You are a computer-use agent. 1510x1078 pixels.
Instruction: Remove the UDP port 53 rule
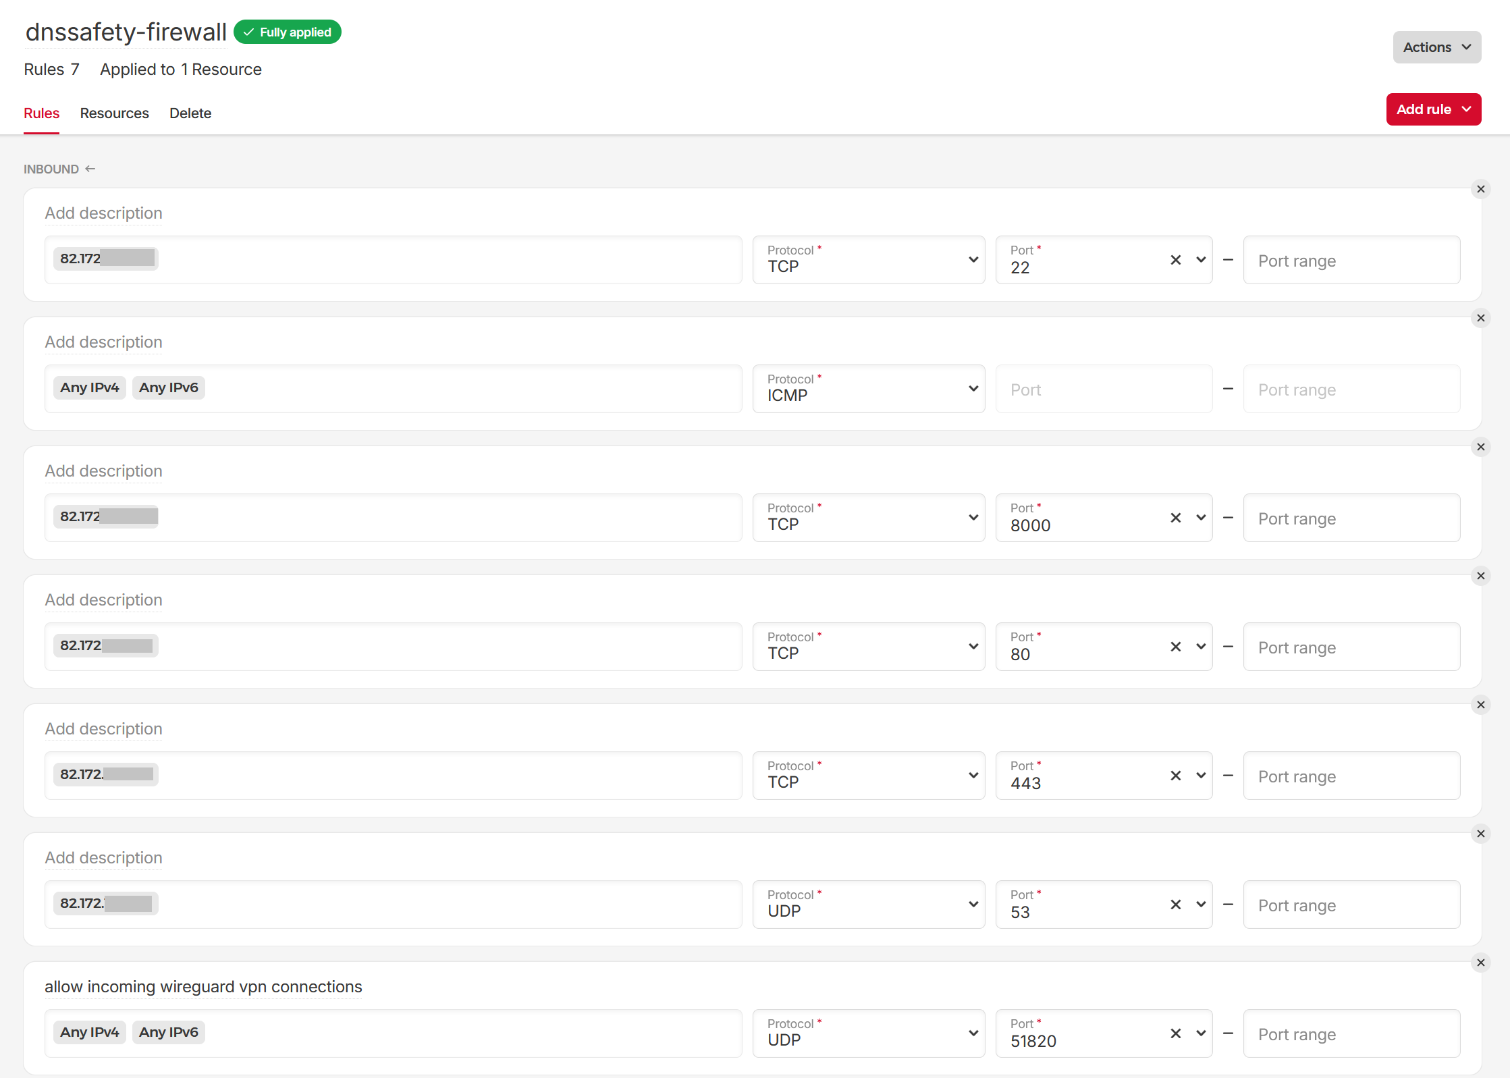click(x=1480, y=834)
